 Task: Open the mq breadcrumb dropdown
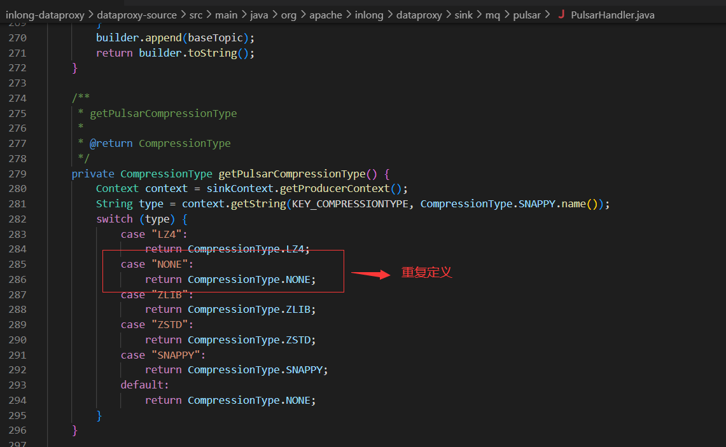click(x=492, y=15)
